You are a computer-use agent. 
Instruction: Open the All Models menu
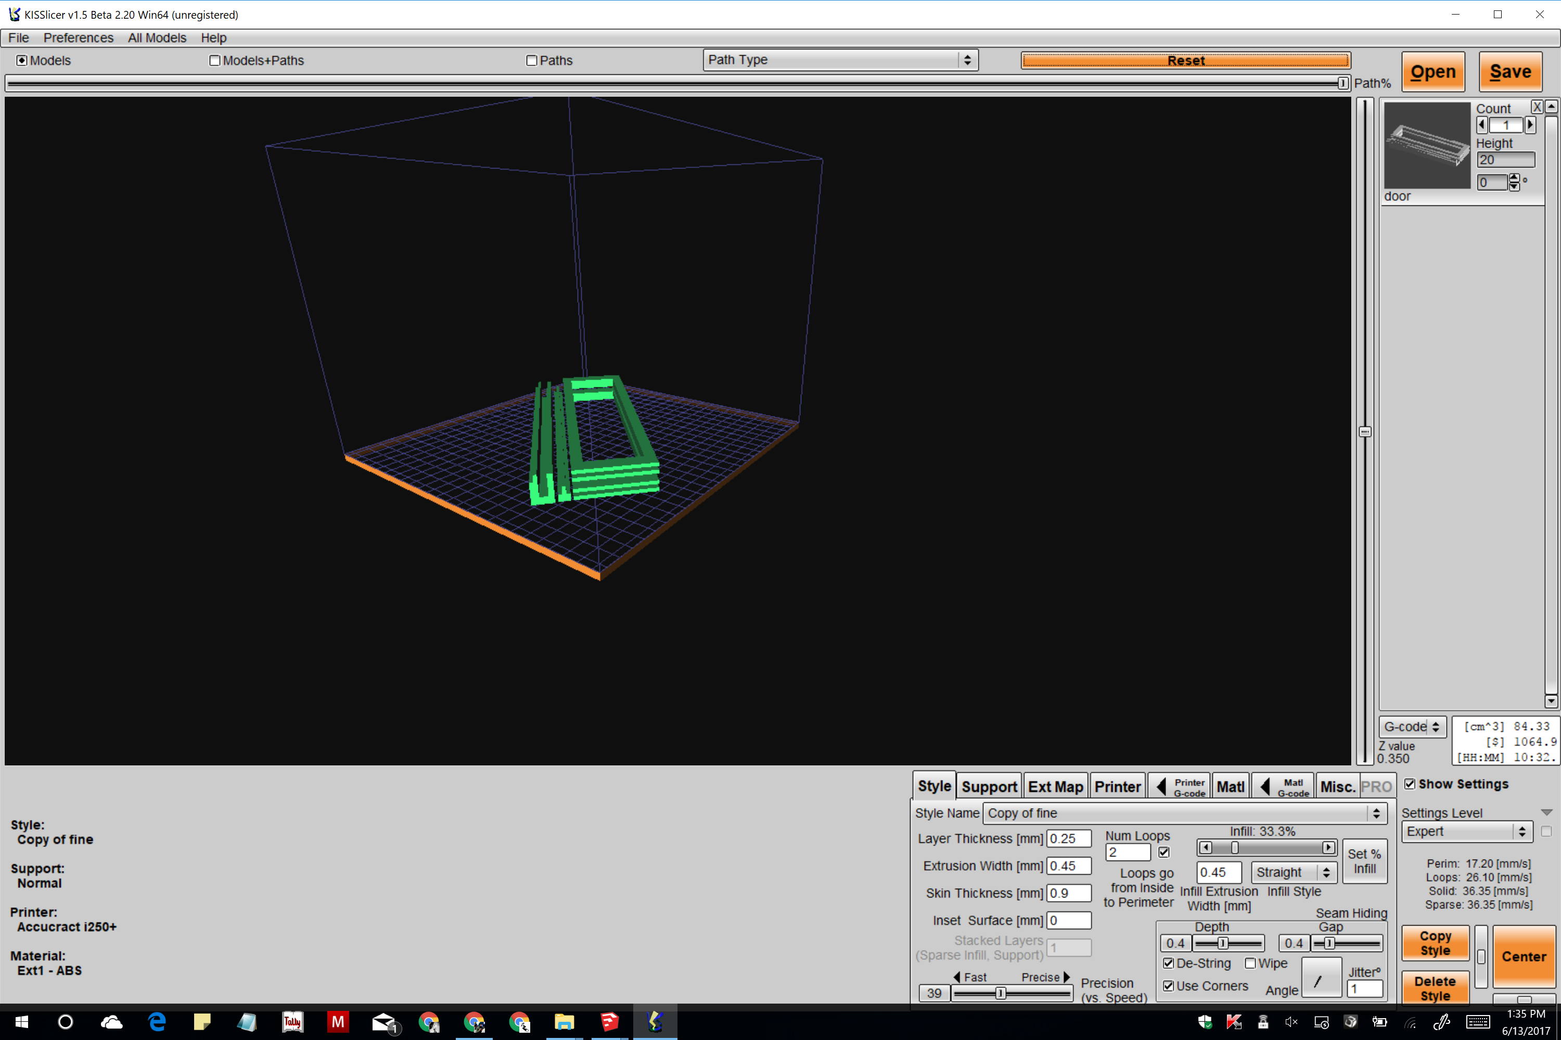(157, 38)
